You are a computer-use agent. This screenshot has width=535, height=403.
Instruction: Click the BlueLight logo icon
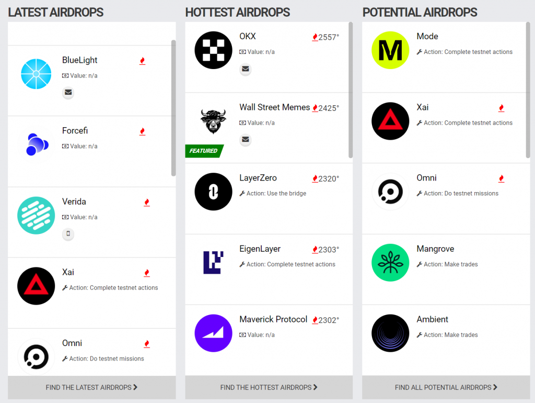36,74
